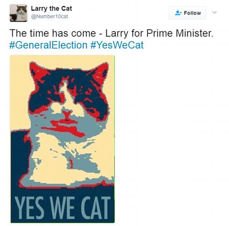This screenshot has height=226, width=229.
Task: Click the add-person icon in Follow button
Action: [178, 13]
